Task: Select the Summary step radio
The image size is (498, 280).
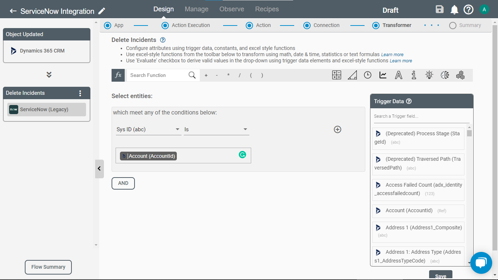Action: point(453,26)
